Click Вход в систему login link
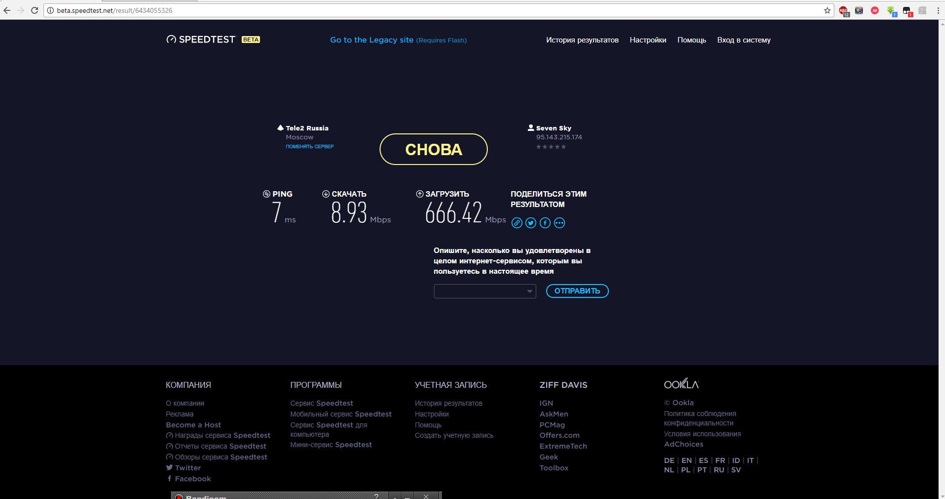The image size is (945, 499). click(x=744, y=40)
